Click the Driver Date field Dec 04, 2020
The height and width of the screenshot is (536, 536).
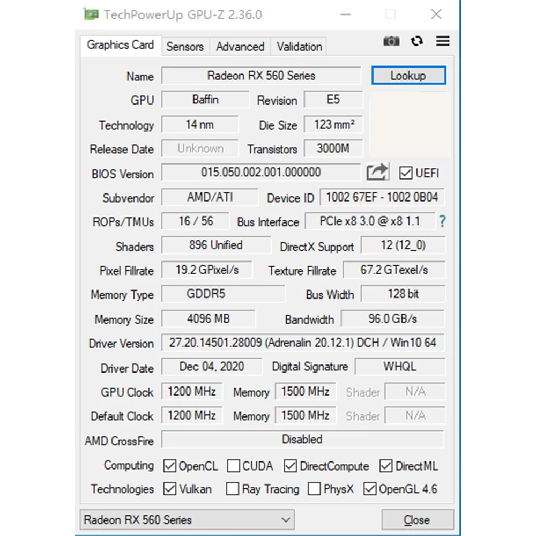pos(212,367)
